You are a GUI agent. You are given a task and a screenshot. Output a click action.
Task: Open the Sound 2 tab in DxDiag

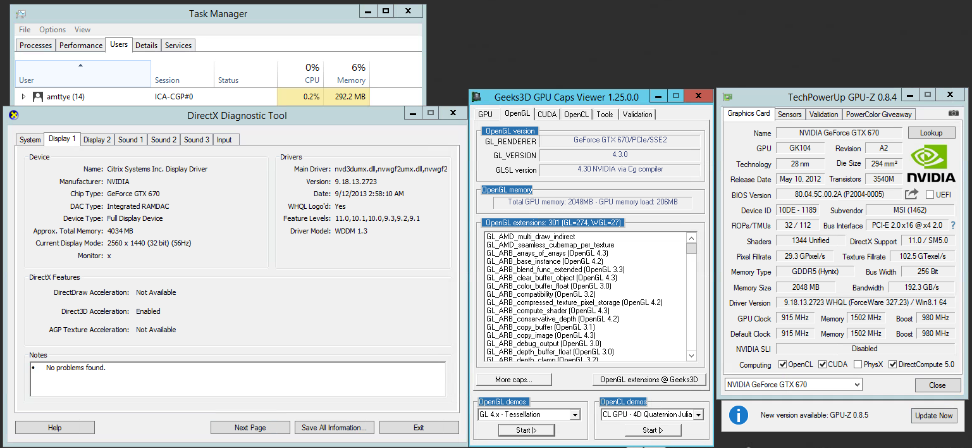pyautogui.click(x=164, y=140)
